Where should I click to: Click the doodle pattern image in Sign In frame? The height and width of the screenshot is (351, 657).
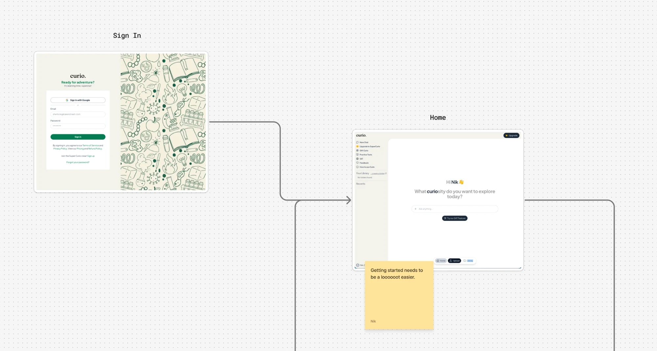click(163, 122)
